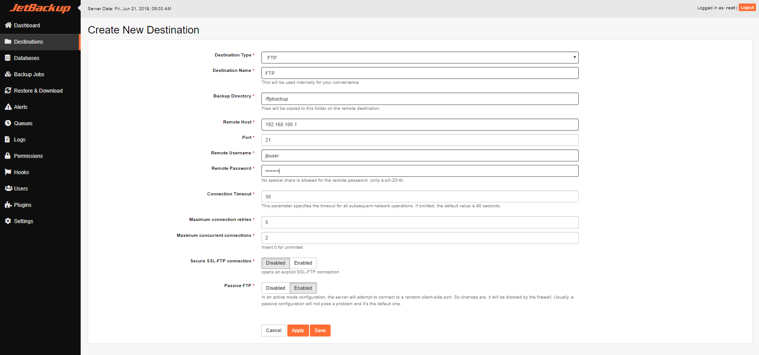This screenshot has height=355, width=759.
Task: Focus the Maximum concurrent connections field
Action: click(x=420, y=238)
